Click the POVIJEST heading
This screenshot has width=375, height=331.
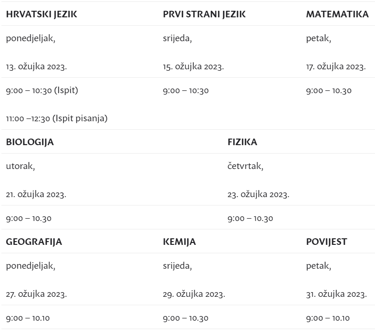[326, 242]
